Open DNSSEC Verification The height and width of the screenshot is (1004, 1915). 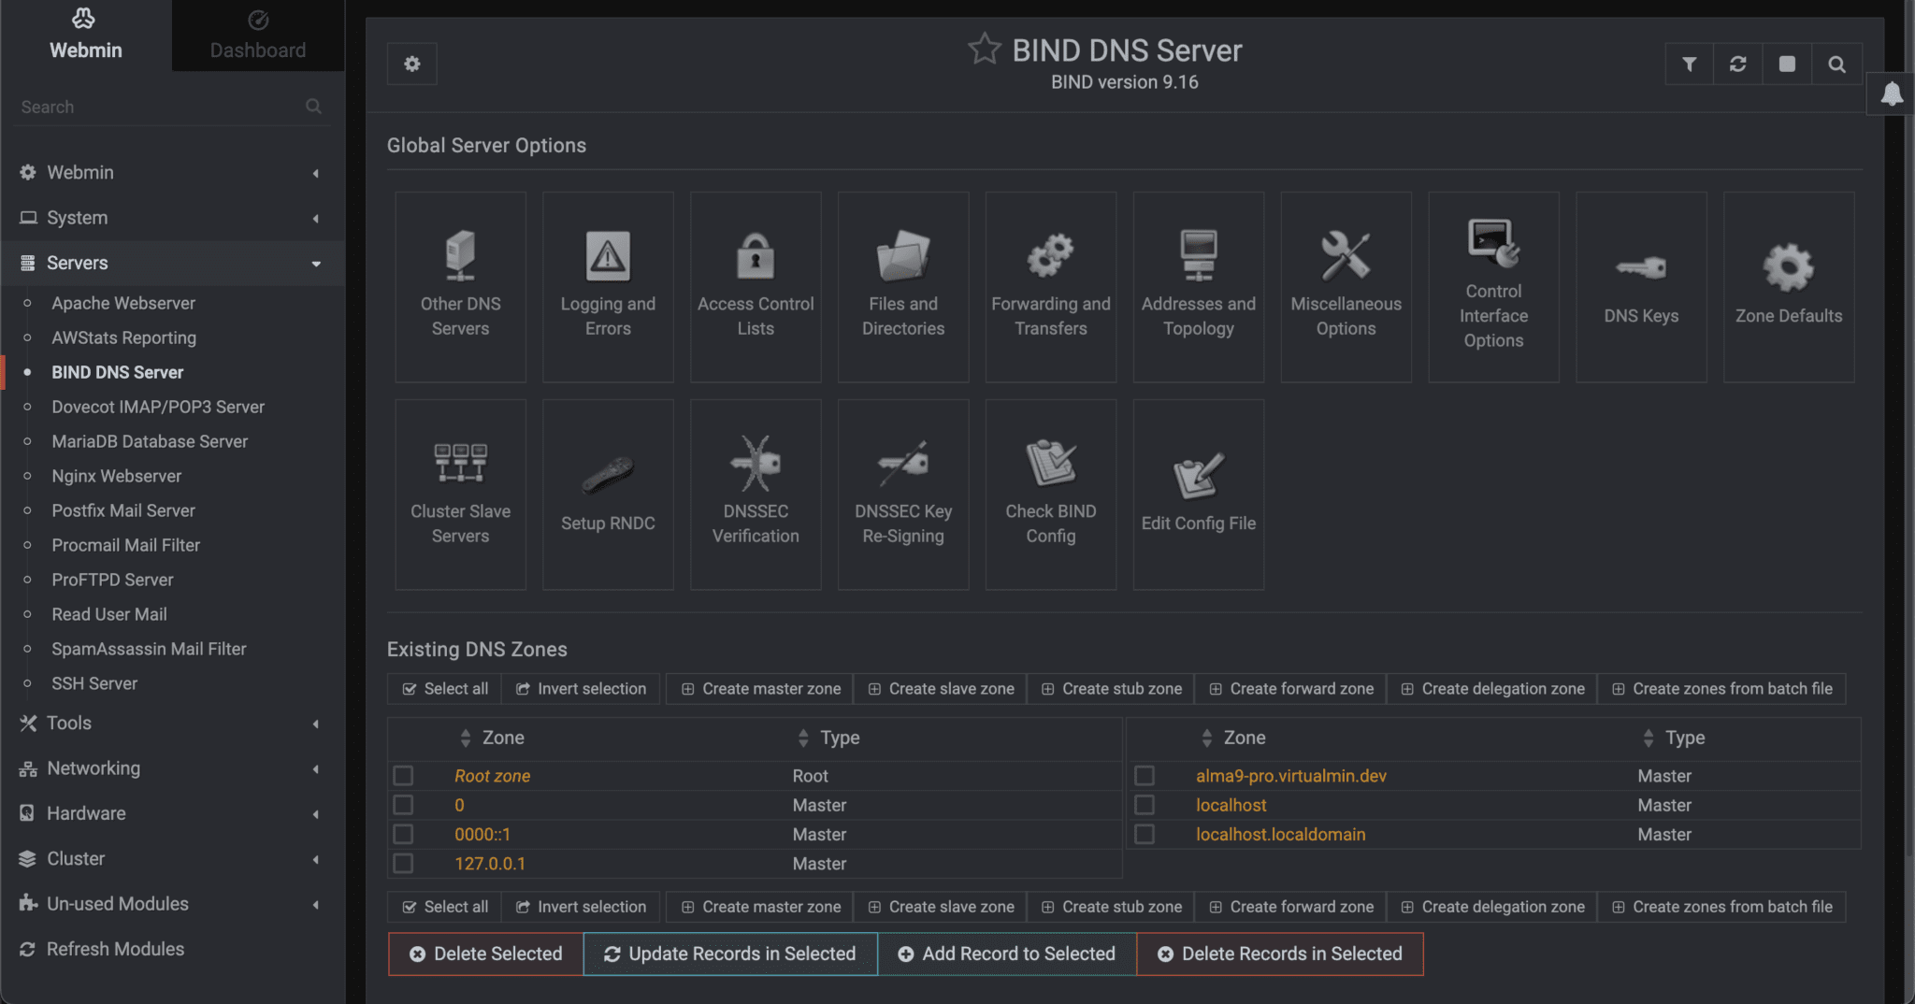(x=756, y=495)
